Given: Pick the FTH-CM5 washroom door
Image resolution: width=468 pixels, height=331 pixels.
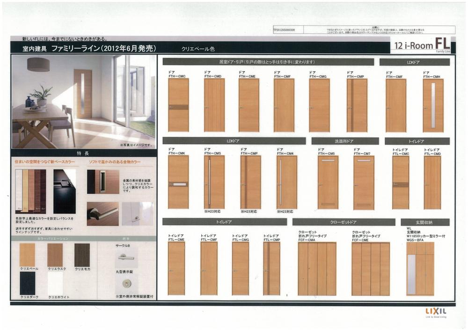Looking at the screenshot, I should click(x=328, y=182).
